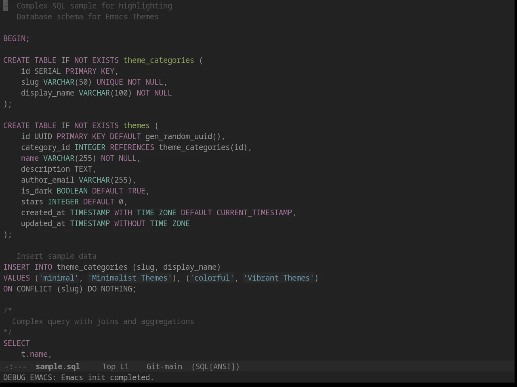
Task: Click the author_email column name
Action: tap(48, 180)
